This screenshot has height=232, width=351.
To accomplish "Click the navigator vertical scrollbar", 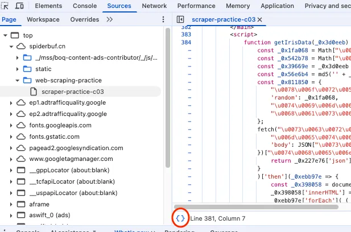I will pyautogui.click(x=168, y=98).
